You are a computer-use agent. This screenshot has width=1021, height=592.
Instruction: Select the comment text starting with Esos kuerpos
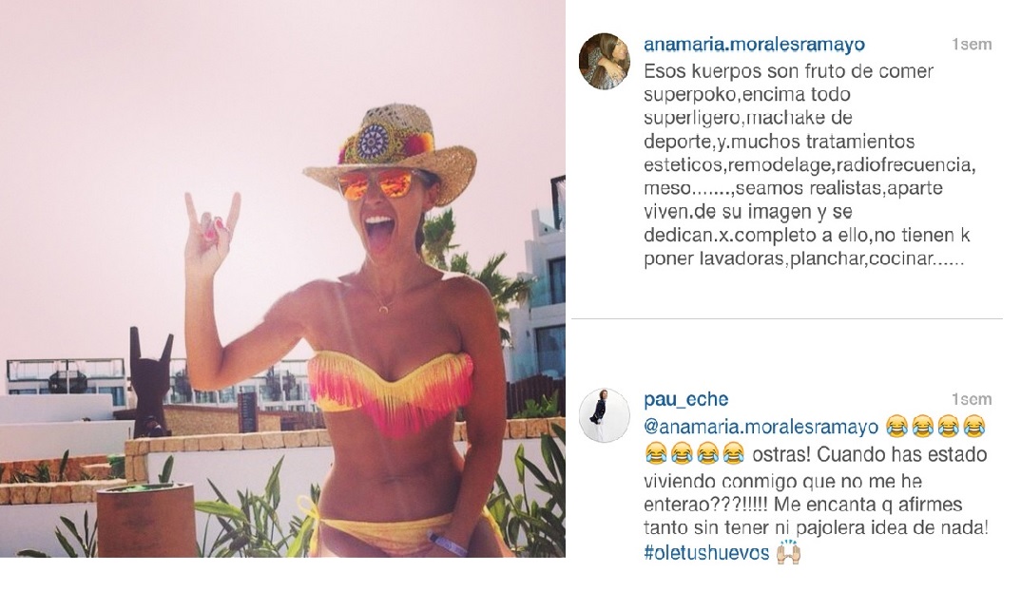(809, 164)
